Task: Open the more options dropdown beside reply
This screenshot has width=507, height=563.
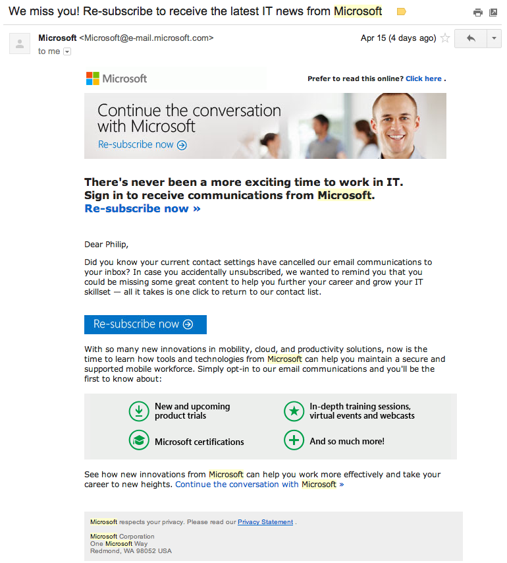Action: pos(494,38)
